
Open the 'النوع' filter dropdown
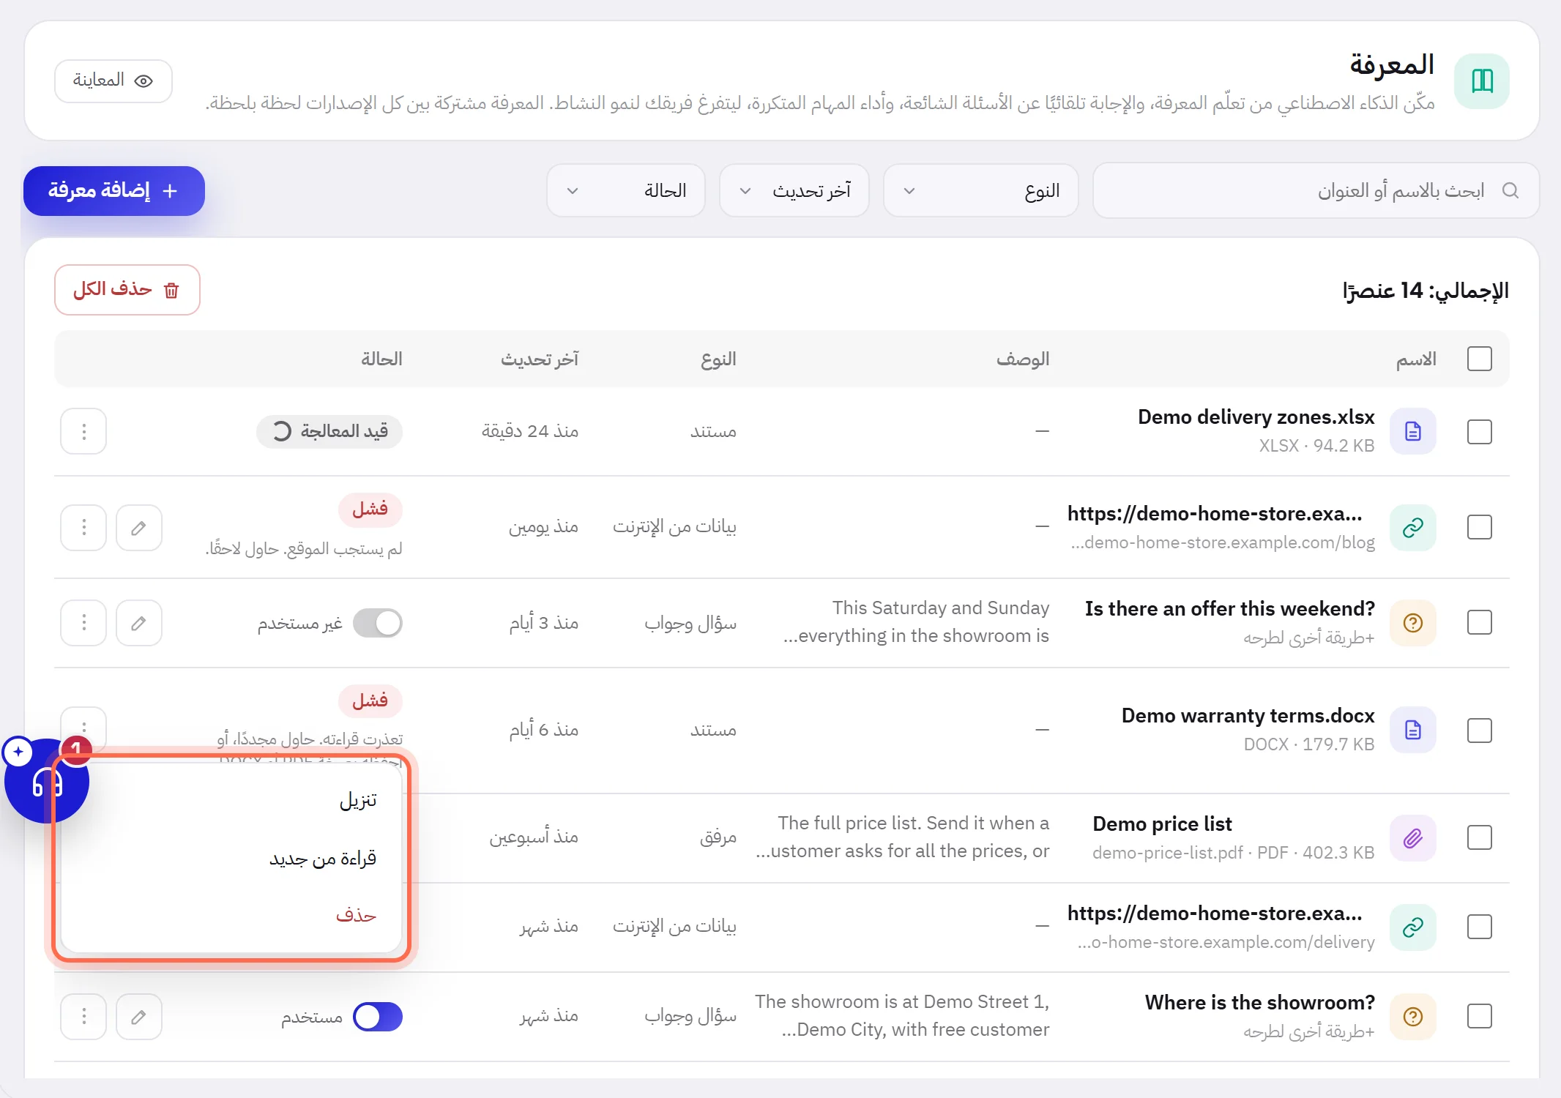click(980, 190)
